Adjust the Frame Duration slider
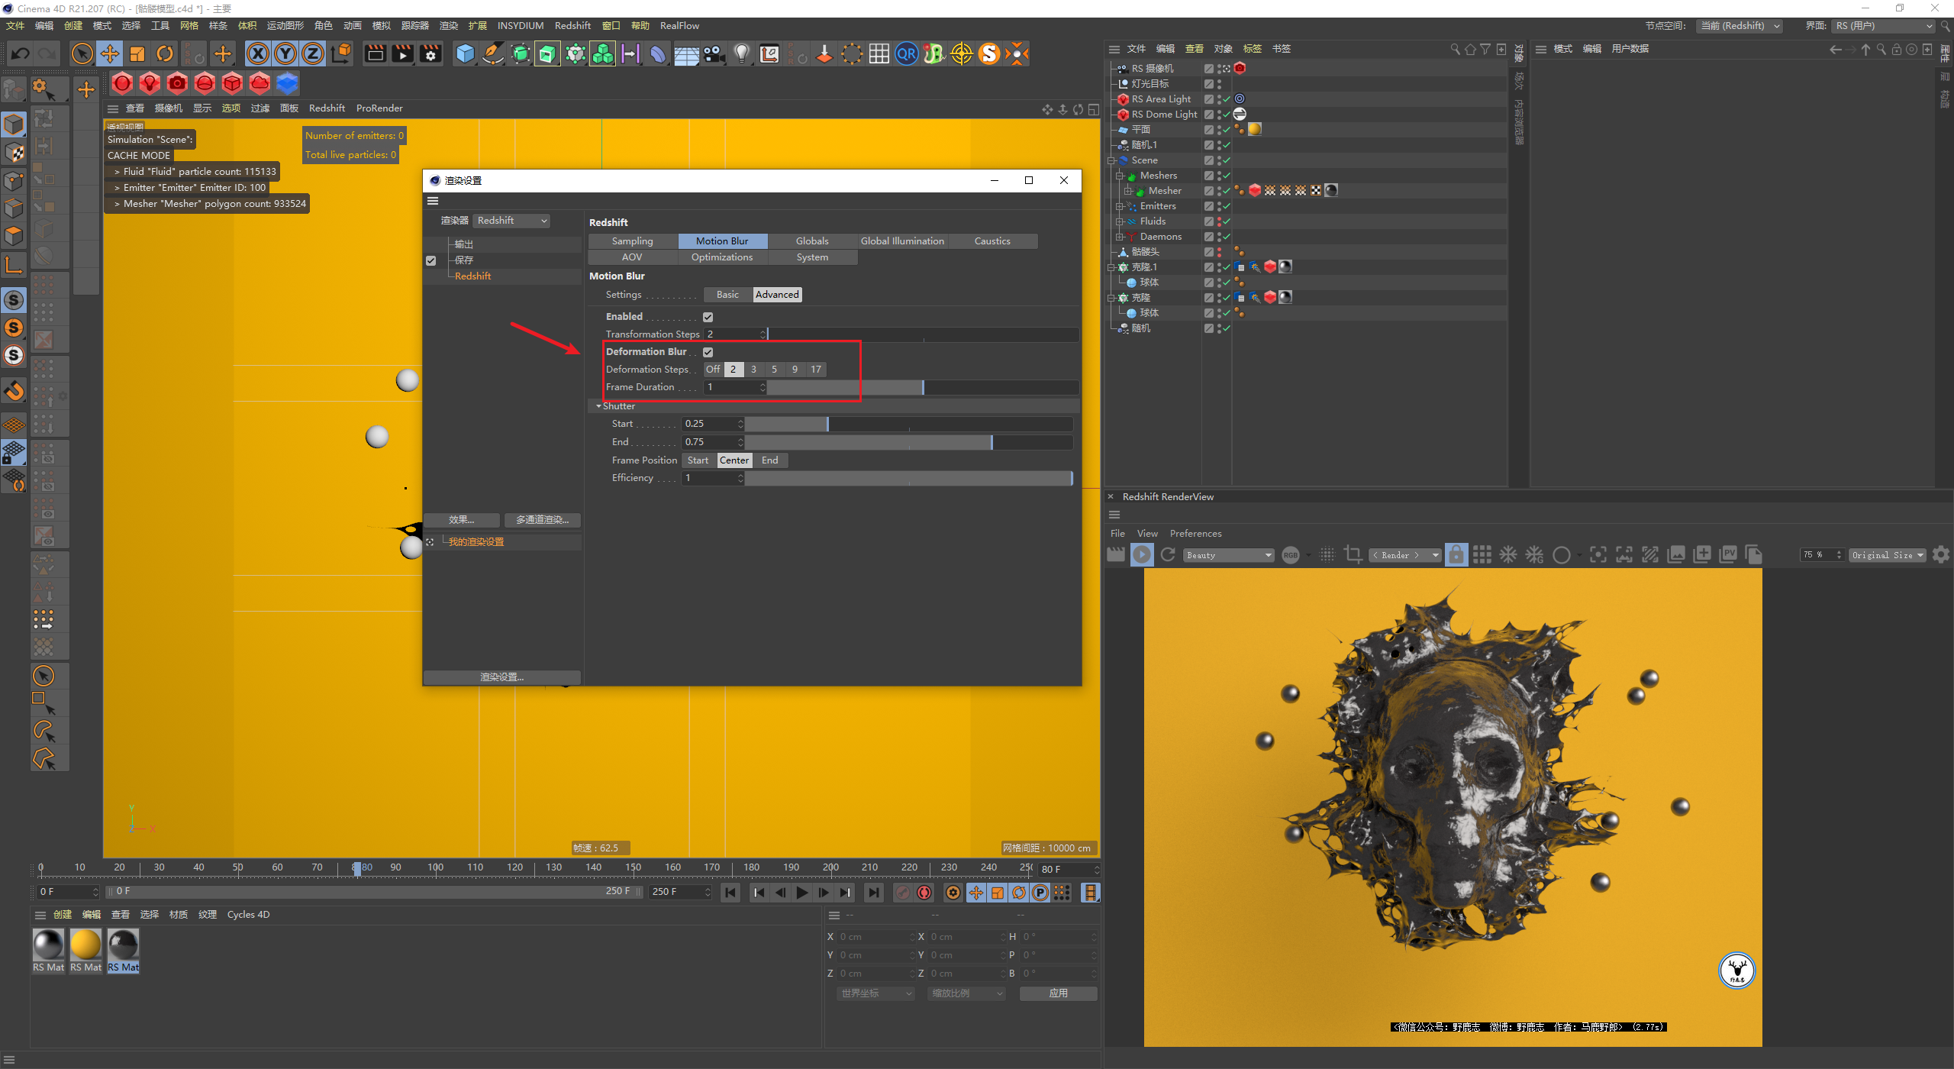 click(922, 387)
